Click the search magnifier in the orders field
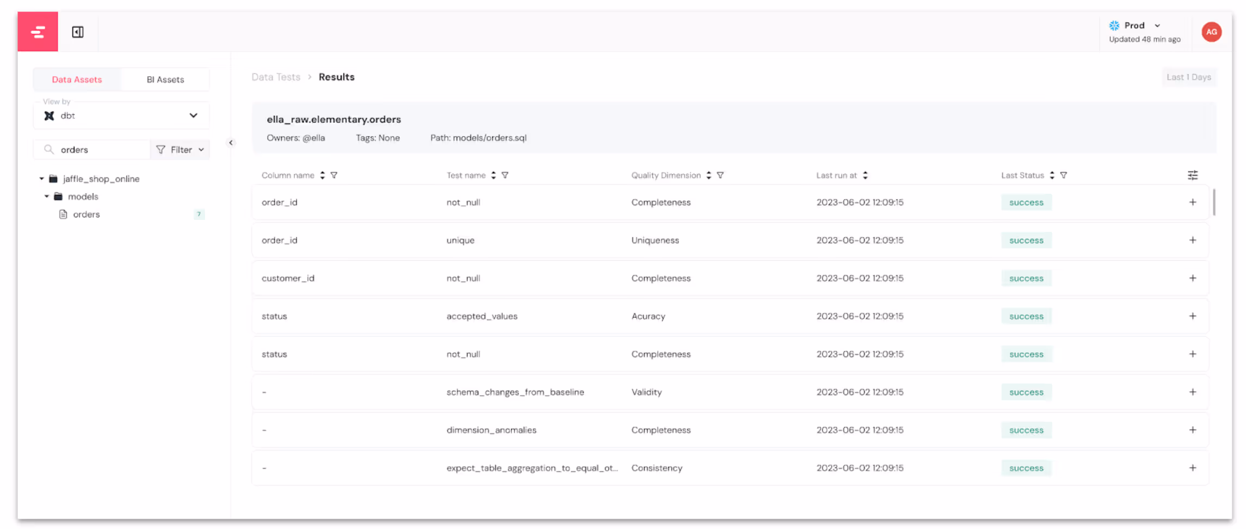 [48, 149]
